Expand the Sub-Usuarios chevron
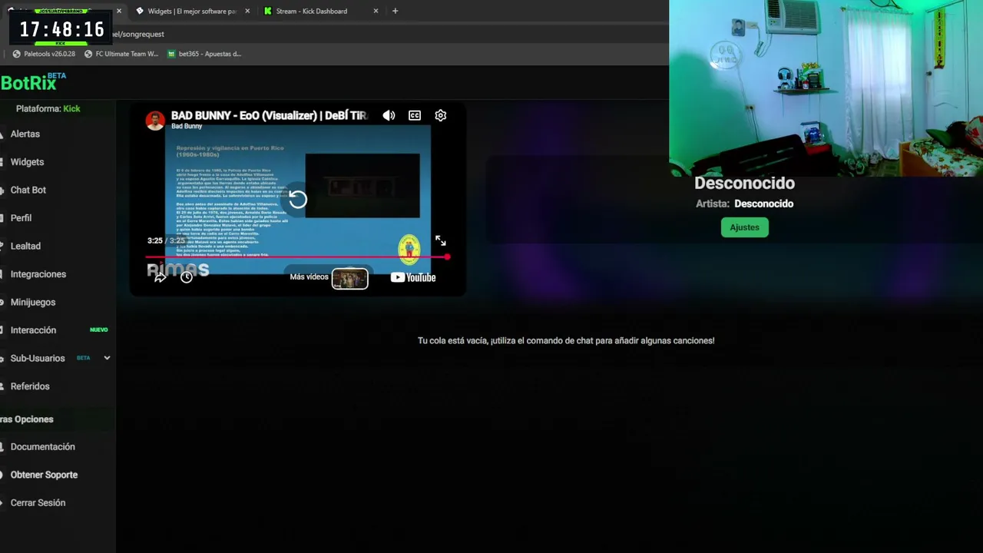The width and height of the screenshot is (983, 553). pos(107,358)
